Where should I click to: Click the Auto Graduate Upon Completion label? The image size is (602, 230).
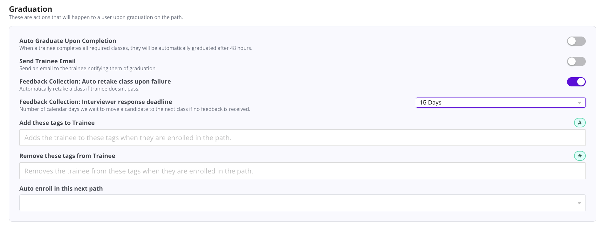(68, 41)
